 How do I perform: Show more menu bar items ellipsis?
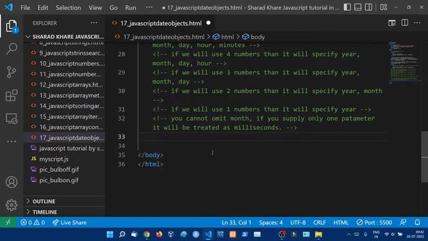(x=149, y=7)
